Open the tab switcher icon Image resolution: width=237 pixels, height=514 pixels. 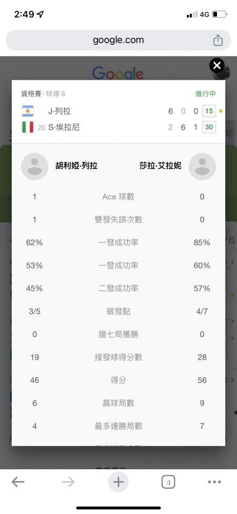pyautogui.click(x=169, y=482)
